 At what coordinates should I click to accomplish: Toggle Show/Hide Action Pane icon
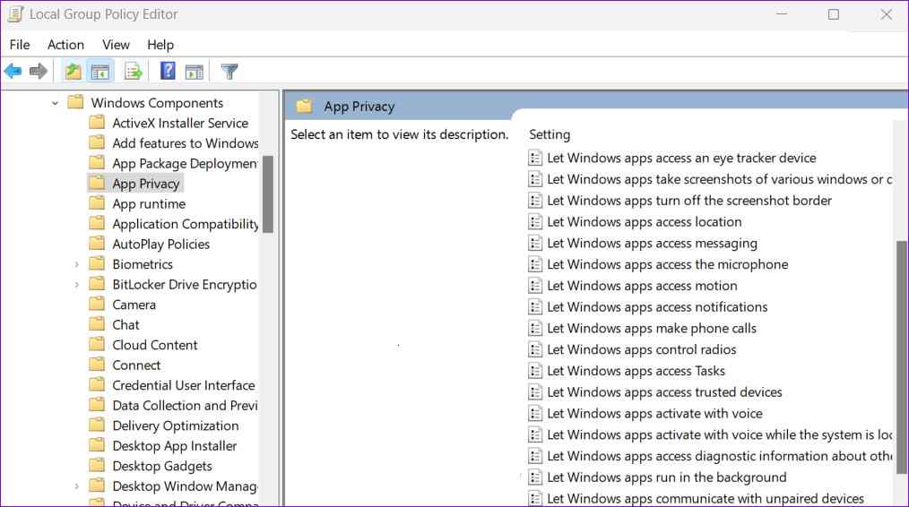(195, 72)
